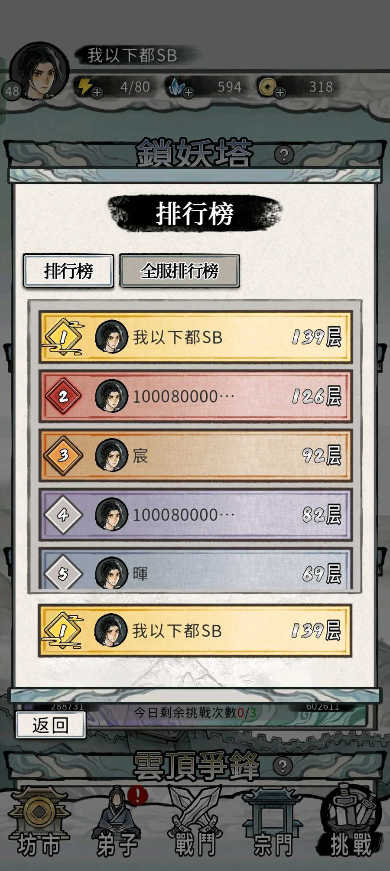Switch to the 排行榜 tab
Image resolution: width=390 pixels, height=871 pixels.
click(68, 271)
